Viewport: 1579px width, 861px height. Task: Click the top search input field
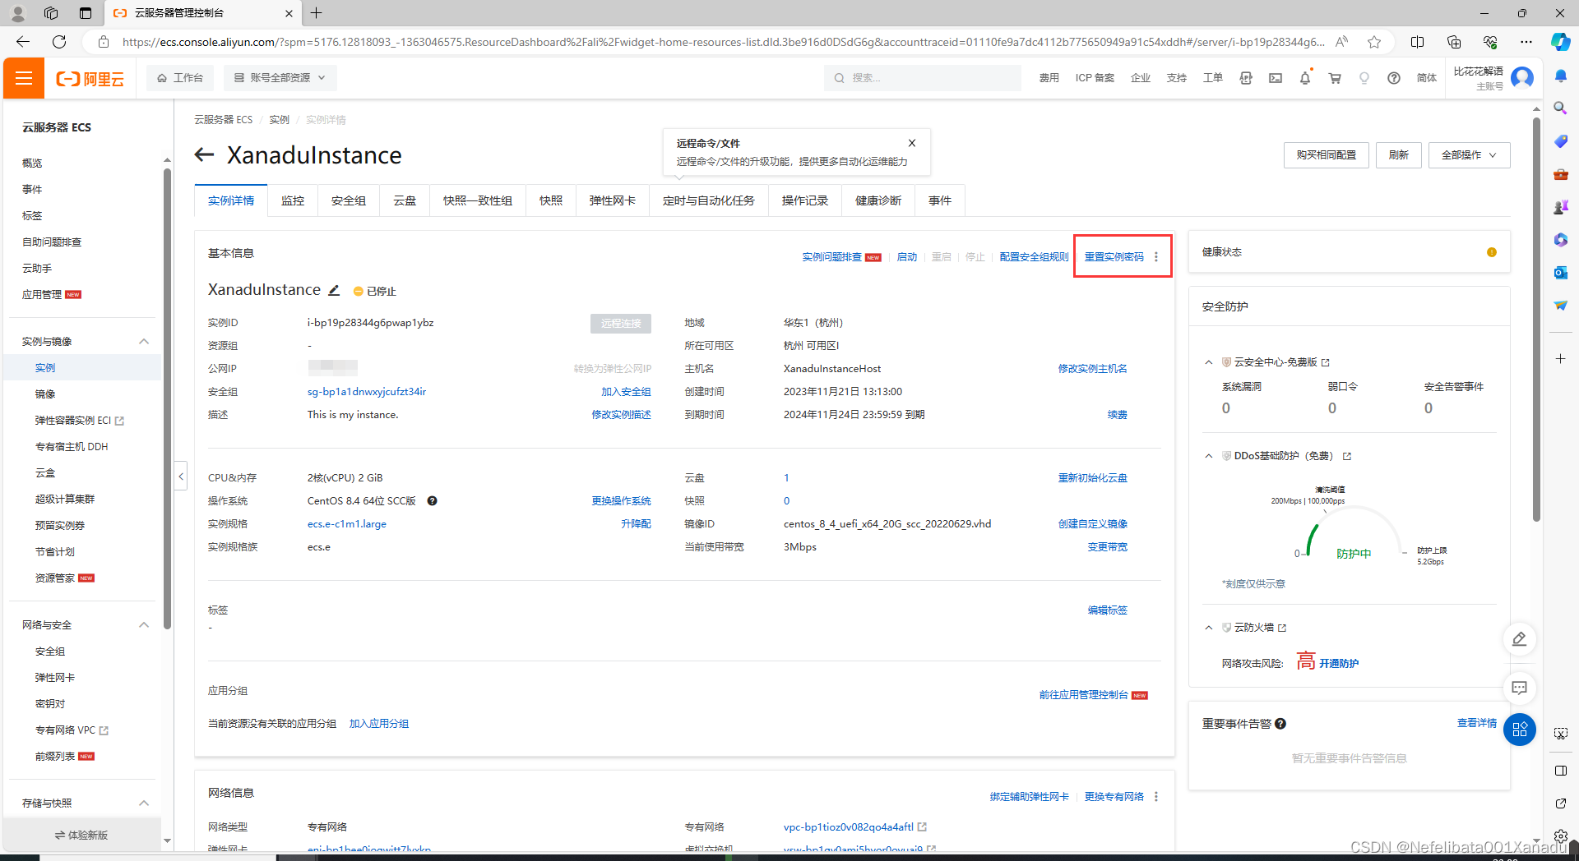coord(922,78)
